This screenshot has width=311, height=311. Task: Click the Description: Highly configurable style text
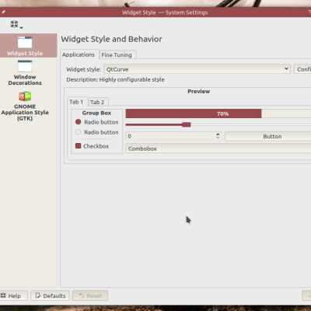[115, 79]
